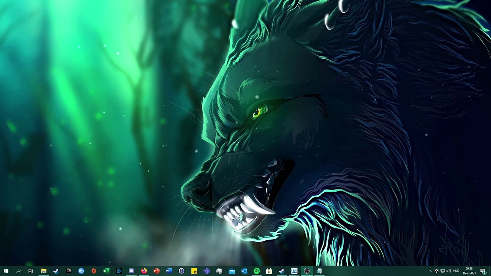Screen dimensions: 491x276
Task: Switch to Steam icon beside Microsoft Store
Action: 282,271
